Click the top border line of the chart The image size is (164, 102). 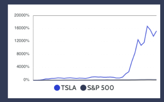95,16
